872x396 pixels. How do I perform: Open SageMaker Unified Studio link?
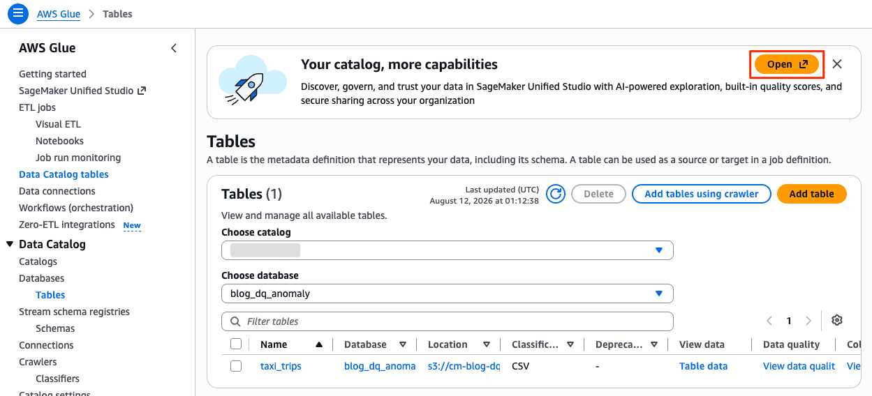click(x=82, y=91)
